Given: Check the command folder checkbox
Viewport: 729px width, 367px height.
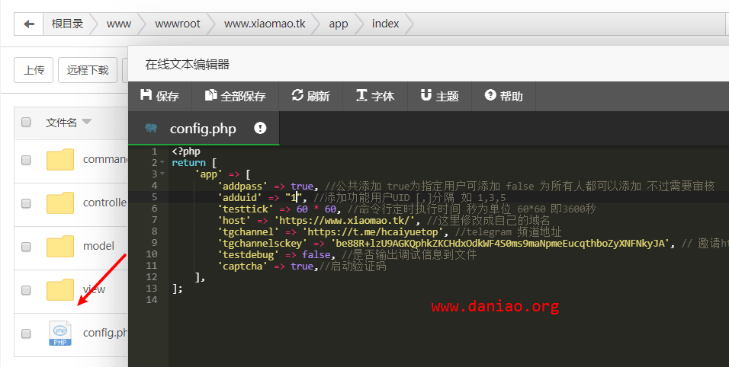Looking at the screenshot, I should click(x=26, y=160).
